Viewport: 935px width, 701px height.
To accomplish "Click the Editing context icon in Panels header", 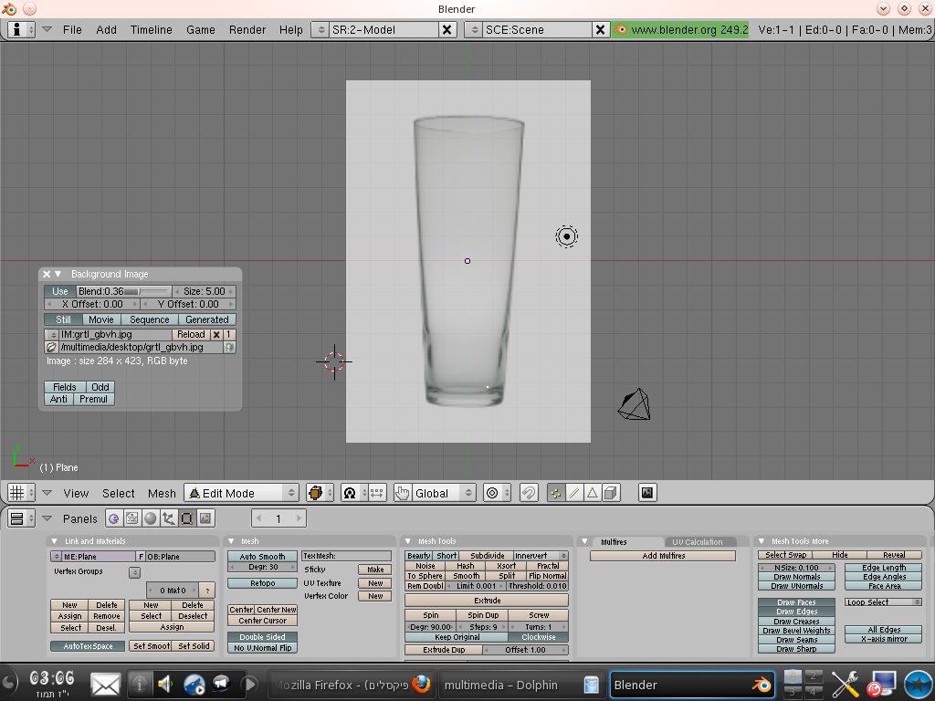I will [x=186, y=518].
